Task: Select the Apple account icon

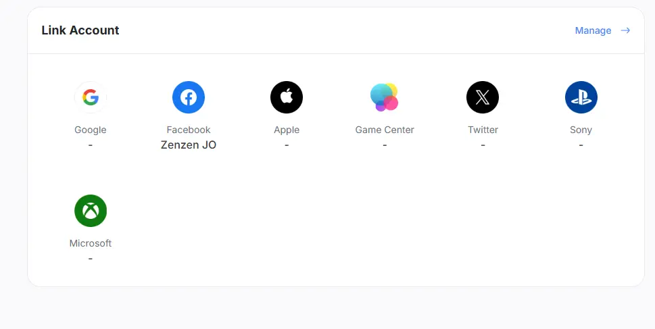Action: [287, 97]
